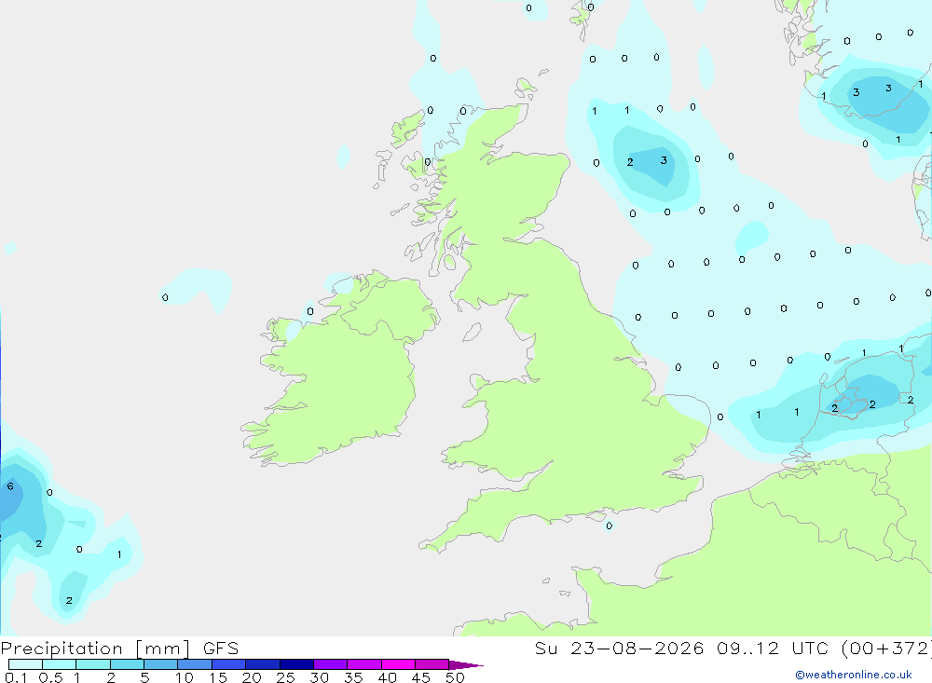Screen dimensions: 932x683
Task: Click the over-50 arrow tip of legend
Action: tap(466, 664)
